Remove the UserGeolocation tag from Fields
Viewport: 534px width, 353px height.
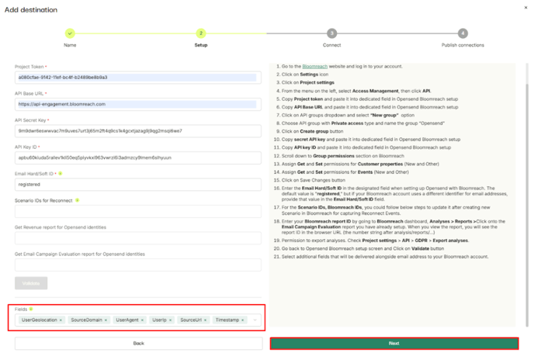click(60, 320)
